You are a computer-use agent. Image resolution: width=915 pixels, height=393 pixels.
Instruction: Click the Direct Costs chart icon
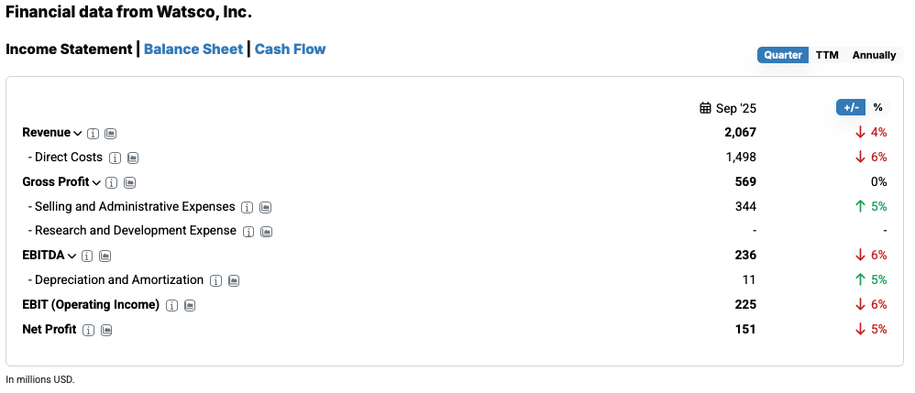pos(133,158)
